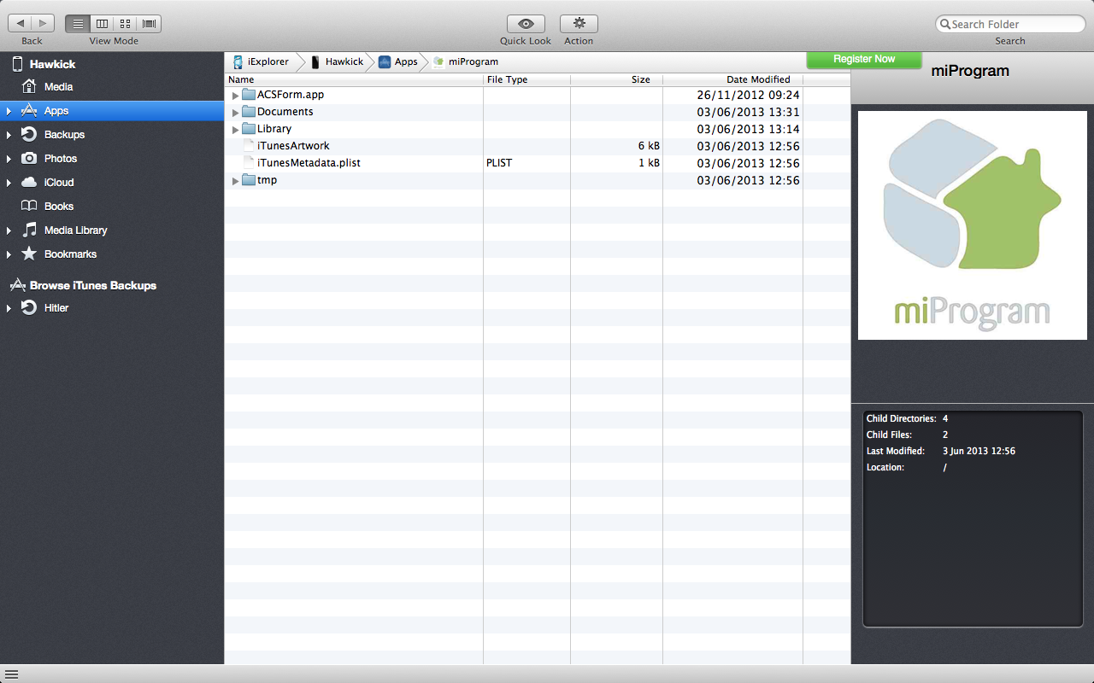Viewport: 1094px width, 683px height.
Task: Expand the ACSForm.app folder
Action: click(x=236, y=96)
